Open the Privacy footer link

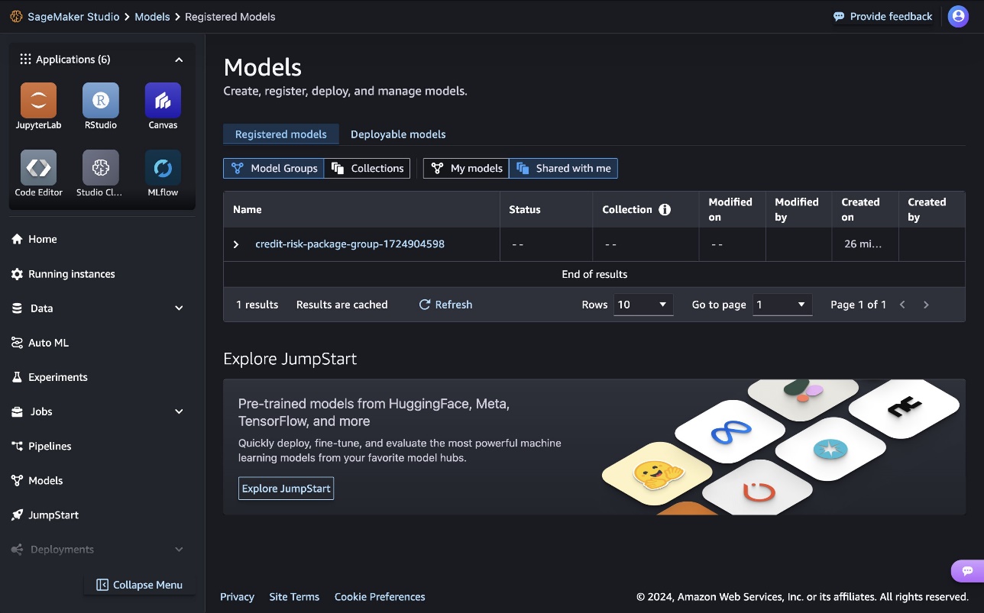pyautogui.click(x=237, y=597)
